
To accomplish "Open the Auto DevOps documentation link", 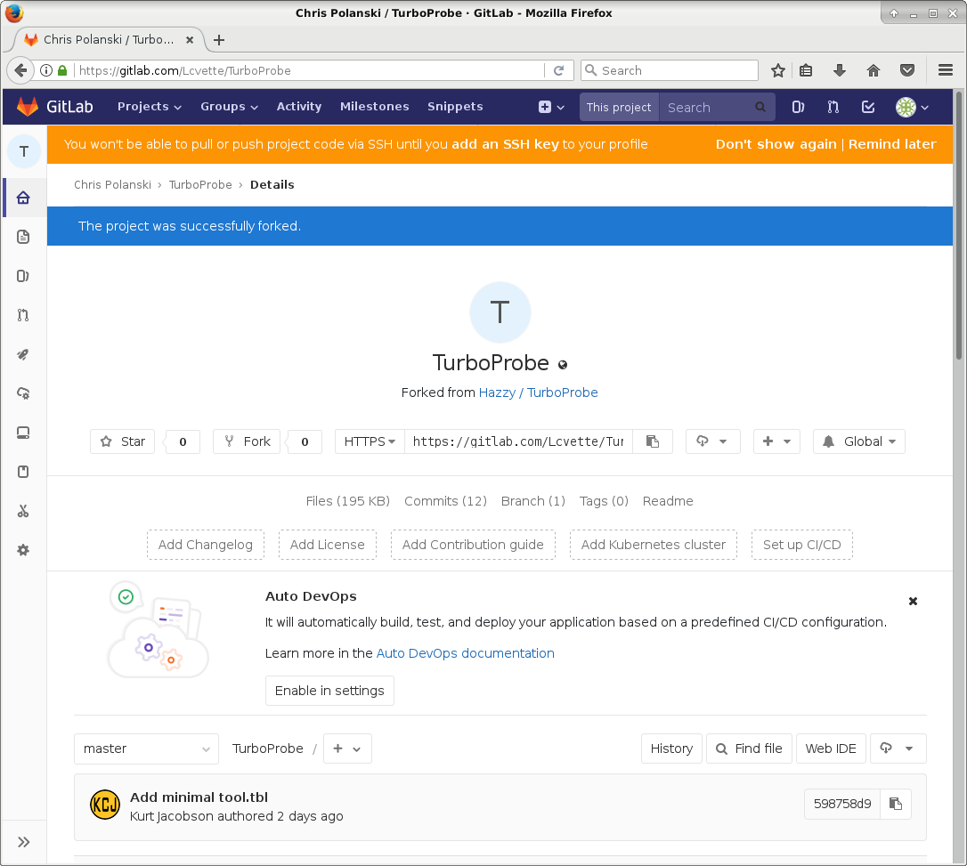I will click(465, 653).
